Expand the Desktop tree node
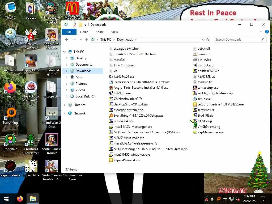This screenshot has width=272, height=204. [66, 58]
